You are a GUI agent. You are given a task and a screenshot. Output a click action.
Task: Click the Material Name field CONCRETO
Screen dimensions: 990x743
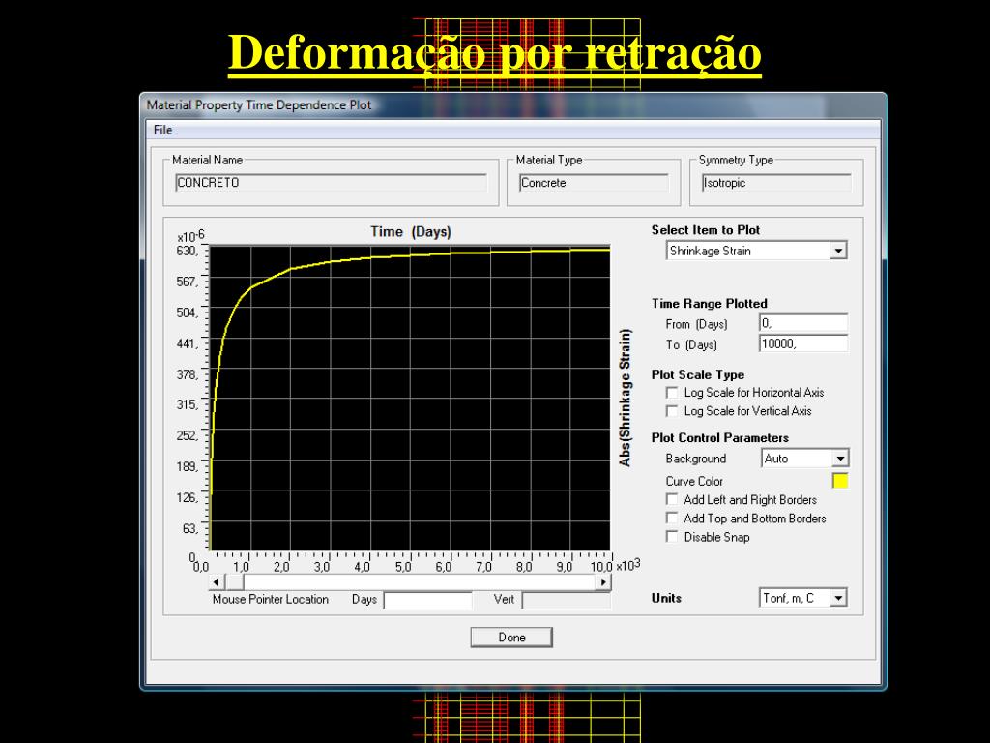coord(331,183)
